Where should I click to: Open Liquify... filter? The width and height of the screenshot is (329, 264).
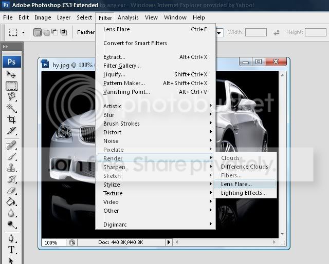point(156,74)
